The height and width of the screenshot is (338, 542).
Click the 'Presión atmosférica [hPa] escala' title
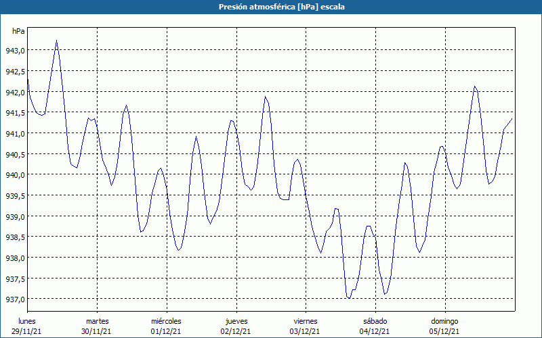(x=282, y=7)
